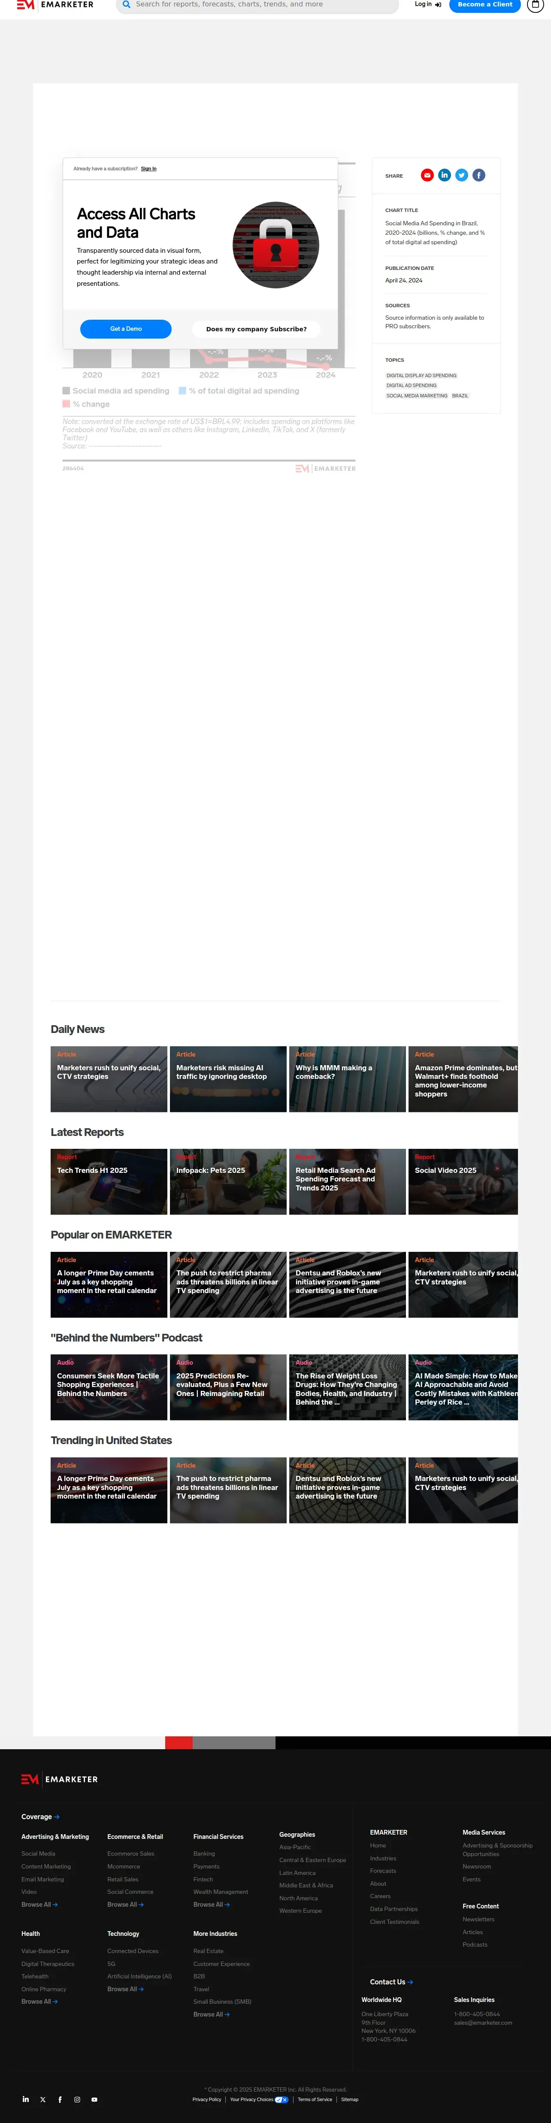Click Sitemap footer link
Viewport: 551px width, 2123px height.
click(x=350, y=2099)
